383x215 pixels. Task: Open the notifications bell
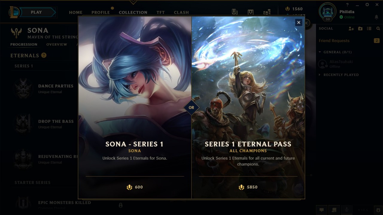pos(376,17)
